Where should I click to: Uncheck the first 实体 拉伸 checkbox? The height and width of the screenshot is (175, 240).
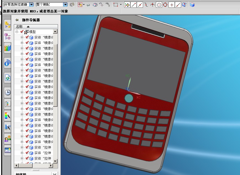coord(27,147)
